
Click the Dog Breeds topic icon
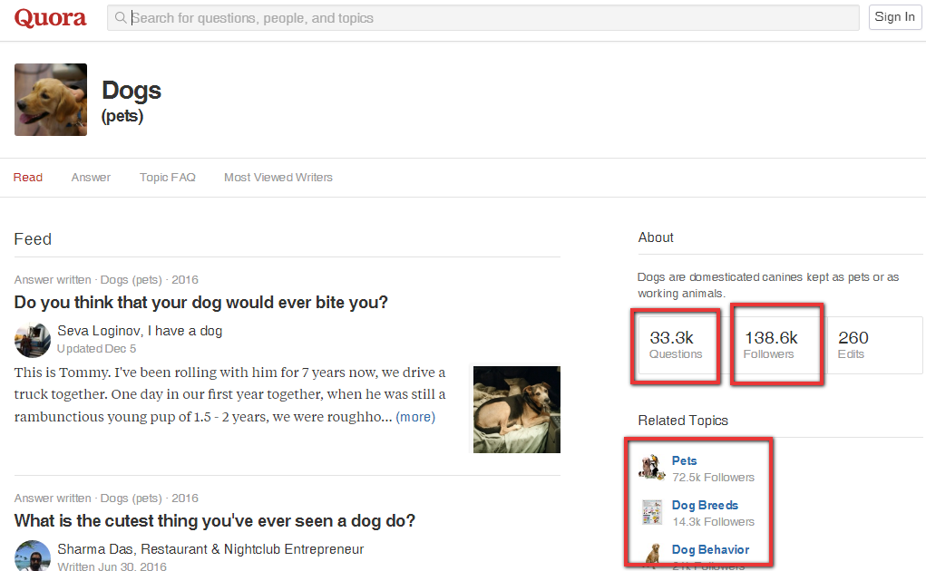point(652,512)
